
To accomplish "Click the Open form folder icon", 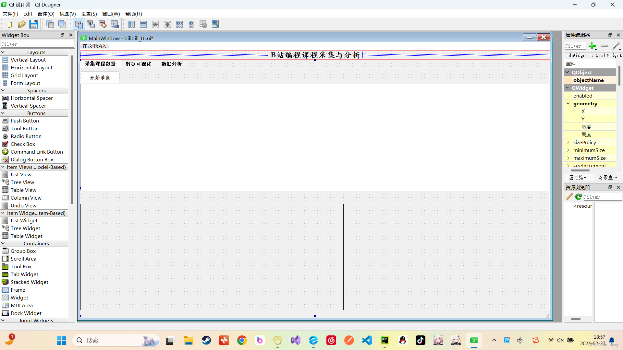I will pos(21,24).
